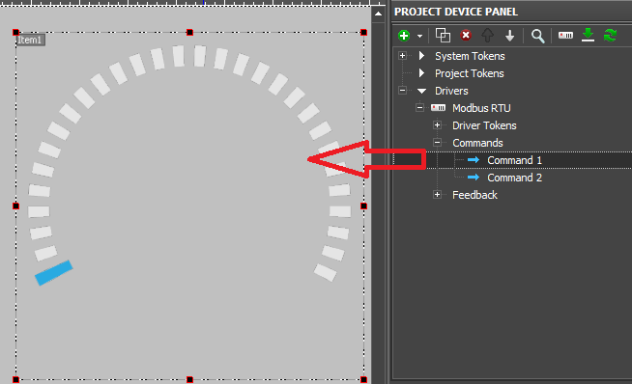
Task: Click the Copy/duplicate icon in toolbar
Action: tap(443, 36)
